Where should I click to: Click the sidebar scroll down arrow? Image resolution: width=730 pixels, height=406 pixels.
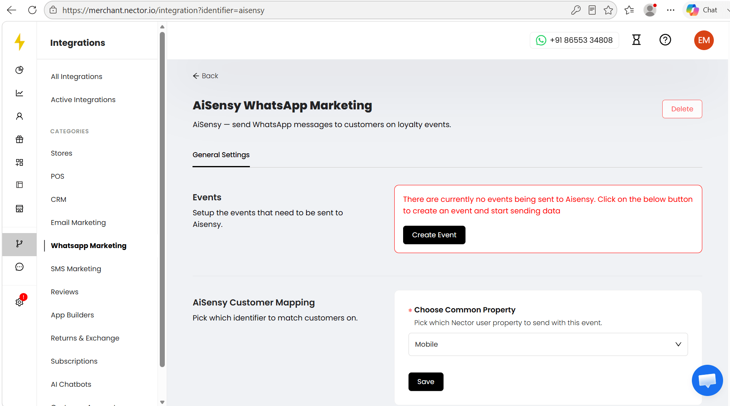tap(162, 402)
